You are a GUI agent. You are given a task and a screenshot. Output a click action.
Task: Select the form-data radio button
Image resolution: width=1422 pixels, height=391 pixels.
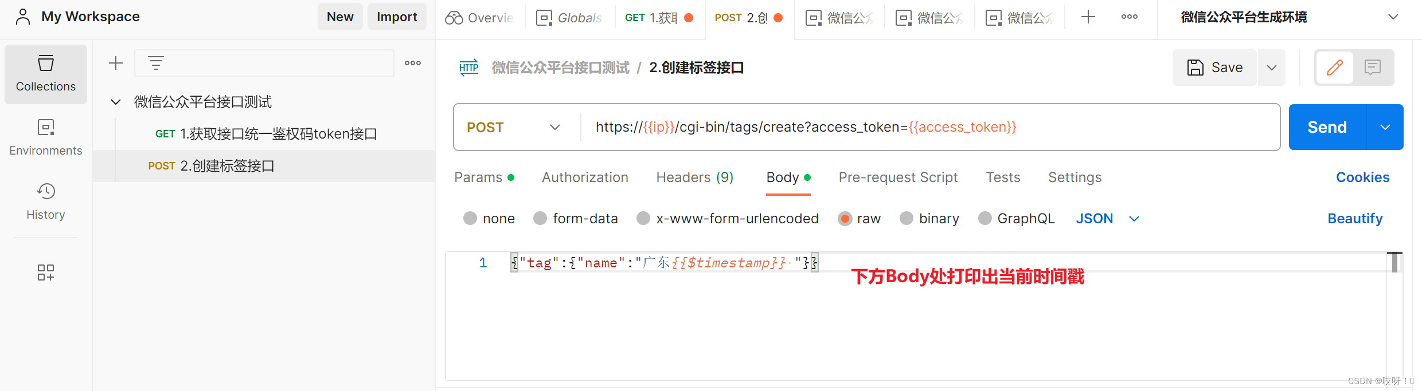tap(540, 218)
